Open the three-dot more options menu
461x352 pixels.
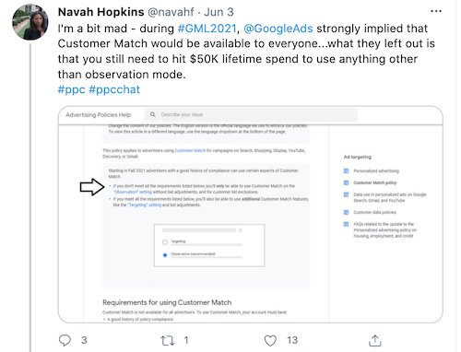[x=436, y=11]
